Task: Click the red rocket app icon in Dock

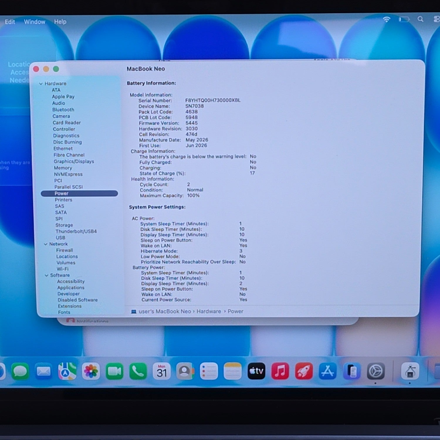Action: coord(304,371)
